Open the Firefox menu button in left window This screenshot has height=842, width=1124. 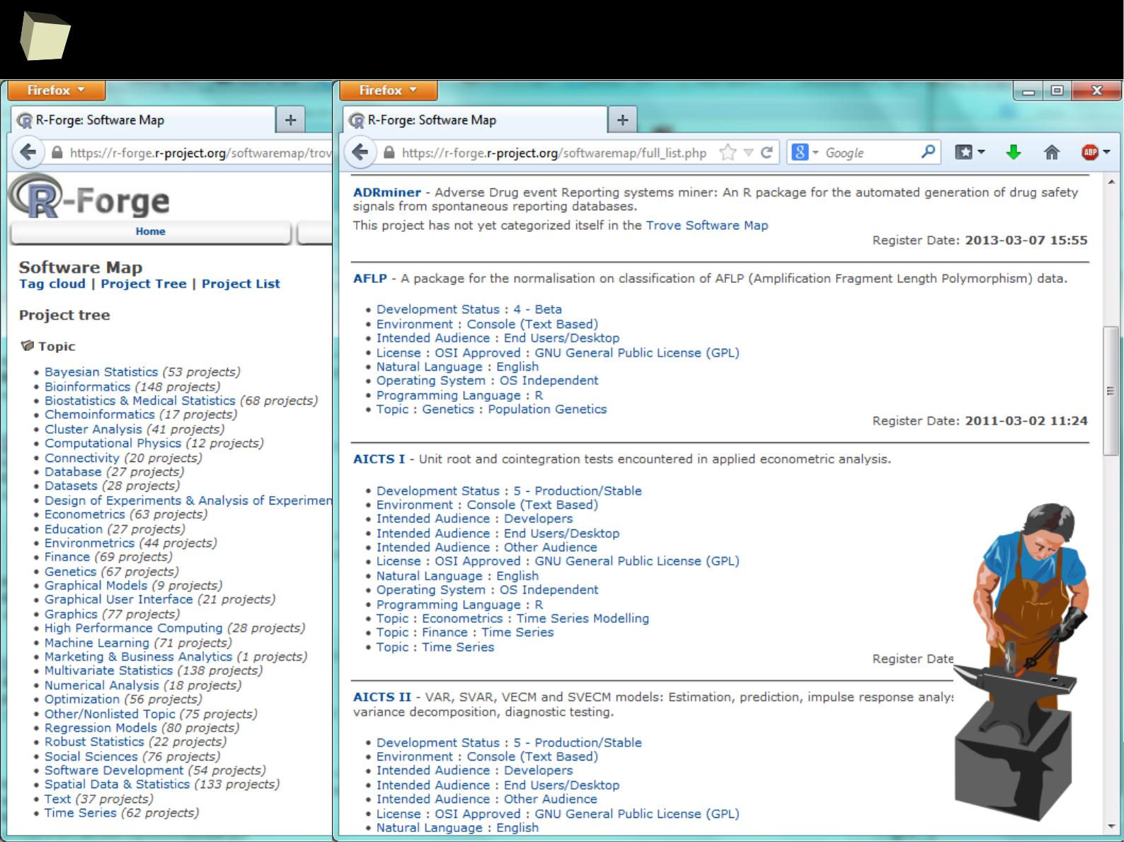click(x=57, y=90)
